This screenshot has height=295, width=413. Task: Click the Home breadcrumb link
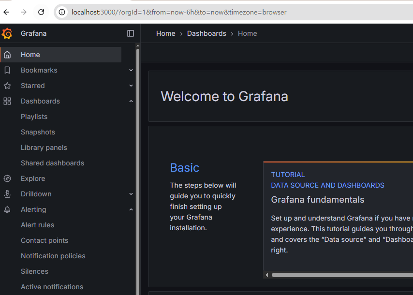pyautogui.click(x=166, y=33)
